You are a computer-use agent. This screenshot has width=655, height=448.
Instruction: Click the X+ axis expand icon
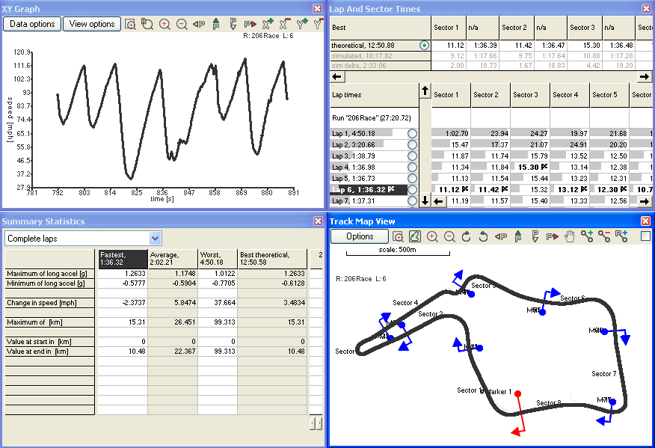[x=268, y=24]
